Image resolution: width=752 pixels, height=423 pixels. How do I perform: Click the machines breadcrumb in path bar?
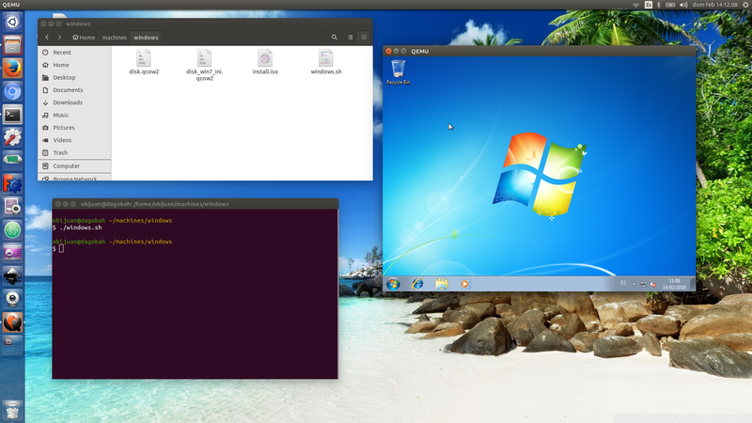click(x=114, y=38)
